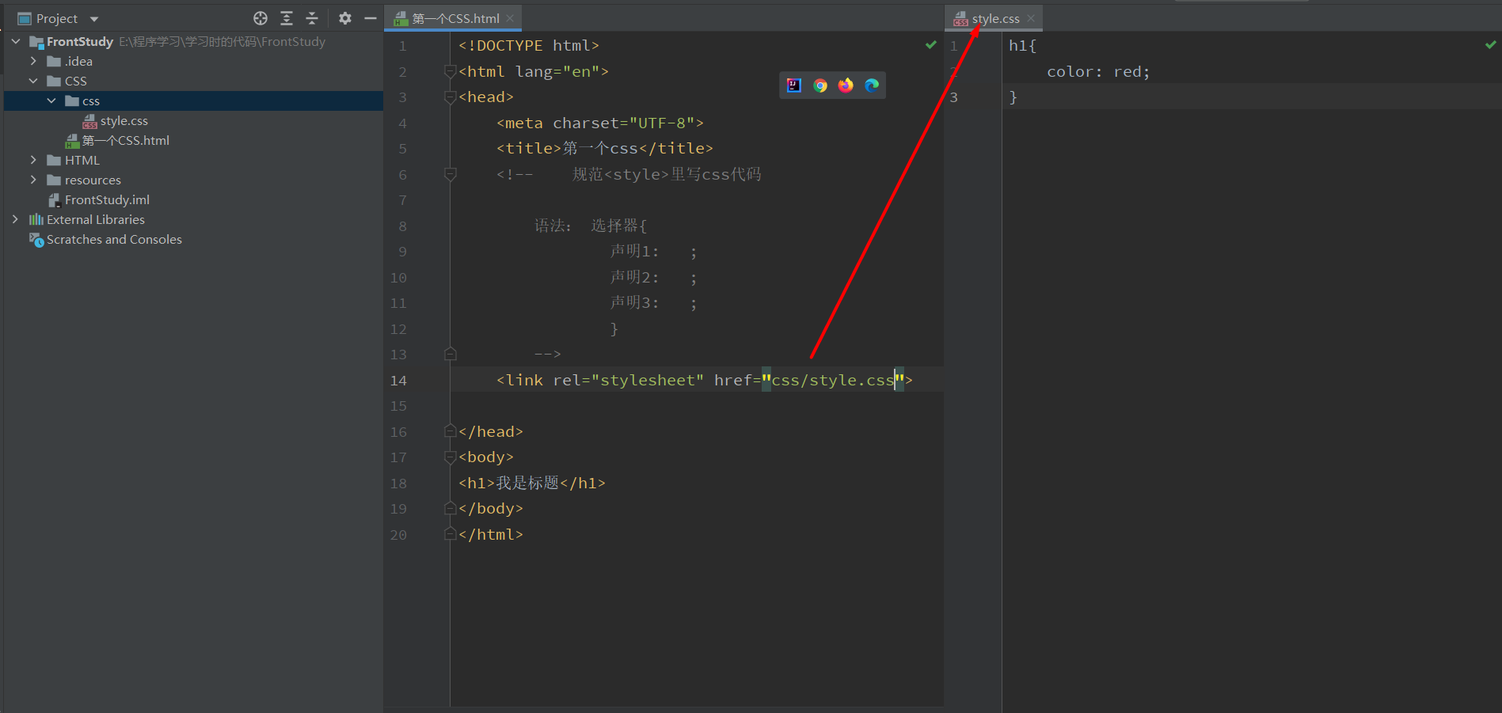Image resolution: width=1502 pixels, height=713 pixels.
Task: Collapse the FrontStudy root node
Action: (16, 41)
